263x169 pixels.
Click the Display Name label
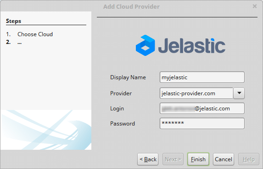click(x=128, y=77)
